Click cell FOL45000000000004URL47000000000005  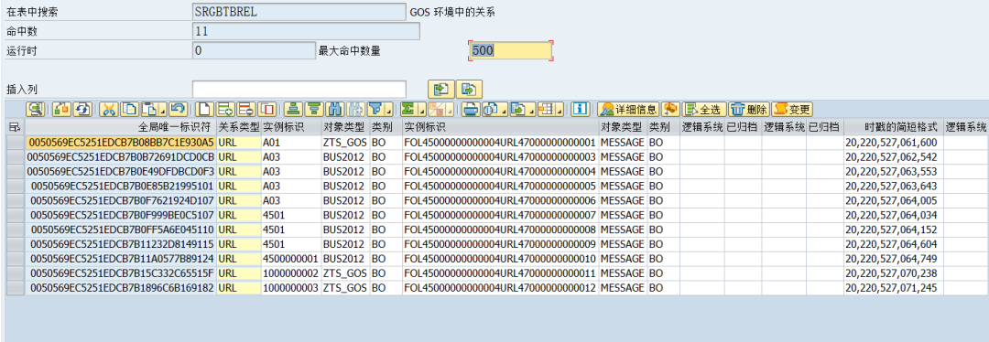click(500, 186)
